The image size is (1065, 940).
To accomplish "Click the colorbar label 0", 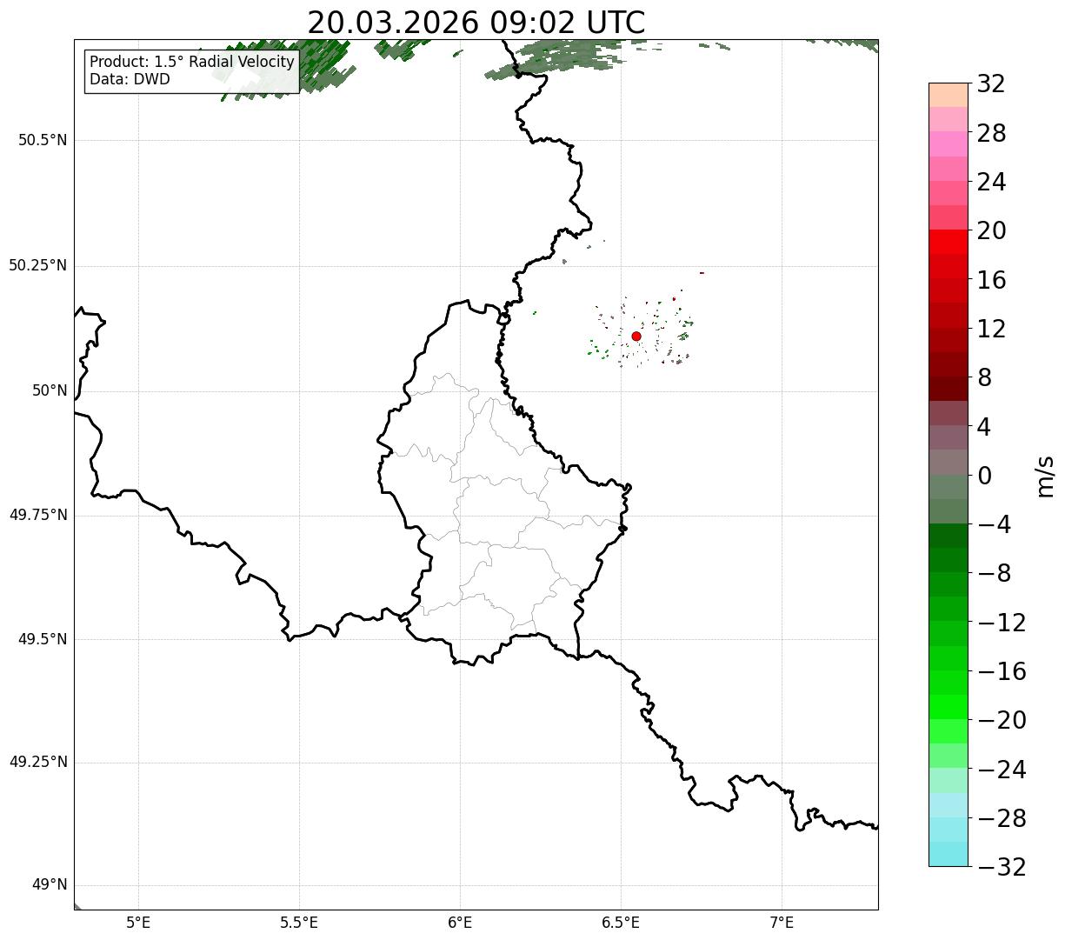I will click(x=984, y=476).
